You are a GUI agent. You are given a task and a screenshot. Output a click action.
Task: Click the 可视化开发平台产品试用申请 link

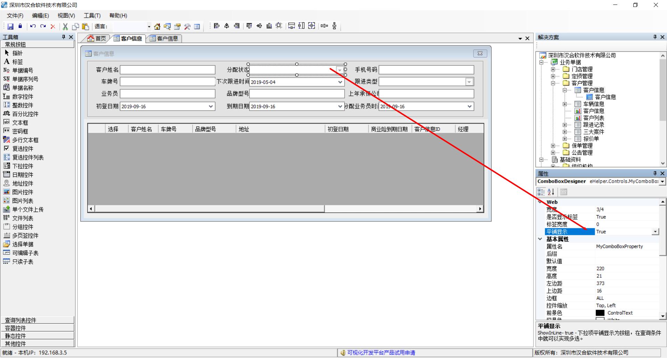point(381,353)
